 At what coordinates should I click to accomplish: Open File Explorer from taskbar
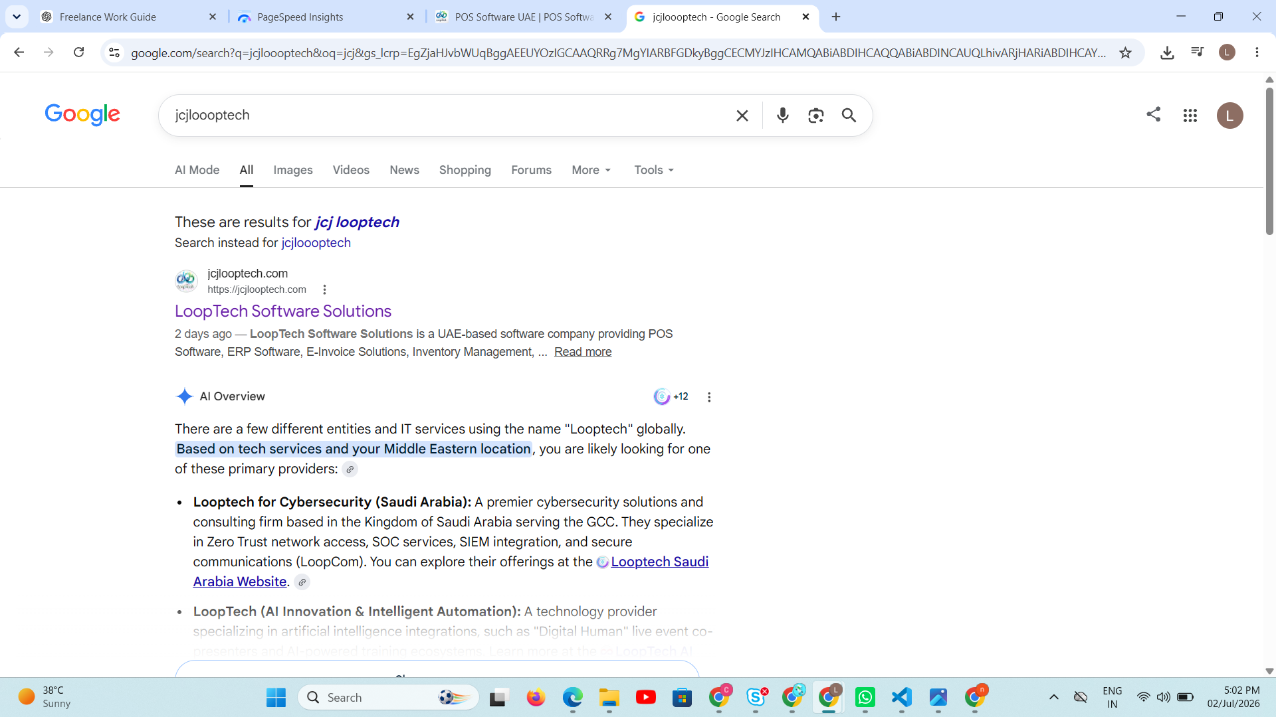[609, 698]
